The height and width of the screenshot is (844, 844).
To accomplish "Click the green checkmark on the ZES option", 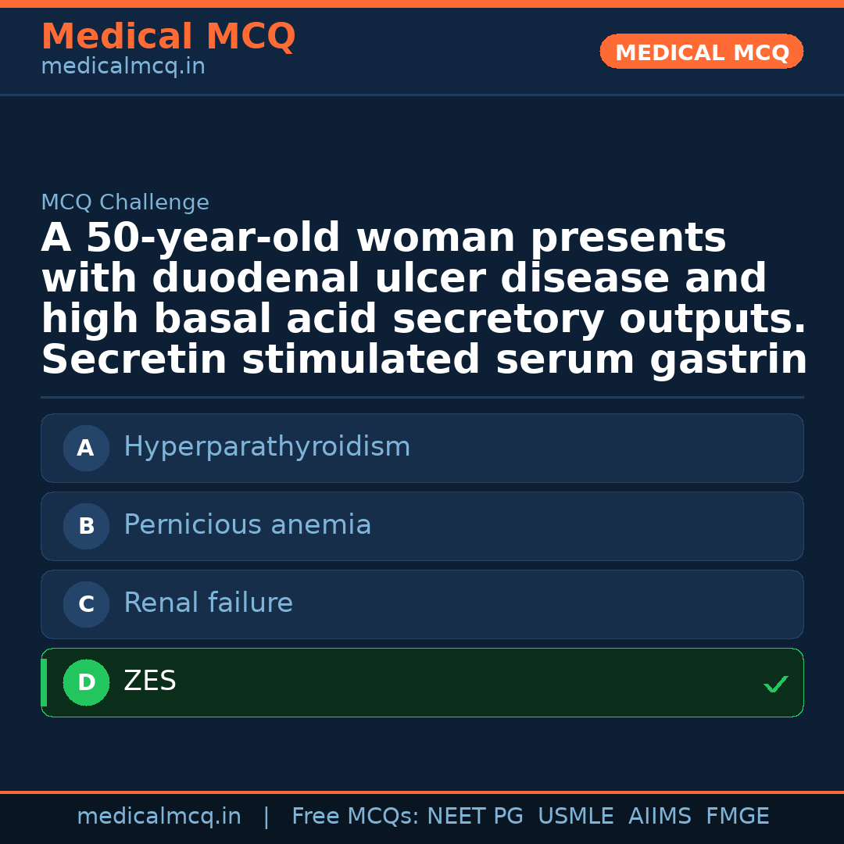I will point(775,685).
